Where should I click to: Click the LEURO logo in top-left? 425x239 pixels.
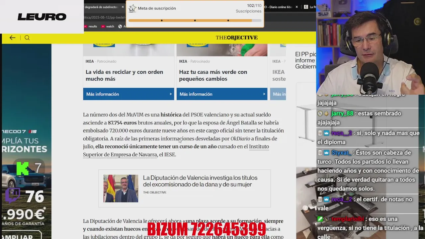[x=42, y=17]
